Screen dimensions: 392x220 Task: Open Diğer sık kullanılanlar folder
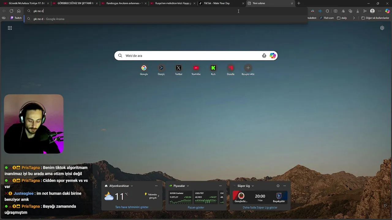pos(375,18)
